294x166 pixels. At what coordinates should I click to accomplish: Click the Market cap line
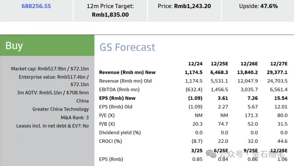tap(50, 69)
